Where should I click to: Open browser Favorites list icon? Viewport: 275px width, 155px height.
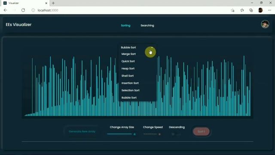click(x=242, y=10)
